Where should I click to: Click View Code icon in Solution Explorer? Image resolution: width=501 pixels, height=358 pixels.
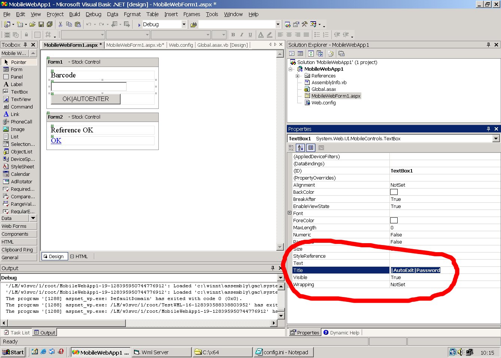point(292,53)
